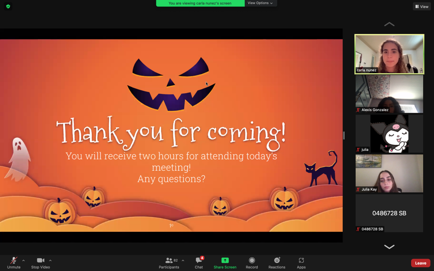Screen dimensions: 434x271
Task: Open the Apps panel
Action: [301, 263]
